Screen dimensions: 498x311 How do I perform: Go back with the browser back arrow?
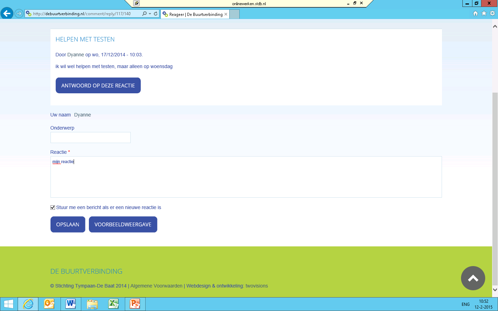pos(7,13)
